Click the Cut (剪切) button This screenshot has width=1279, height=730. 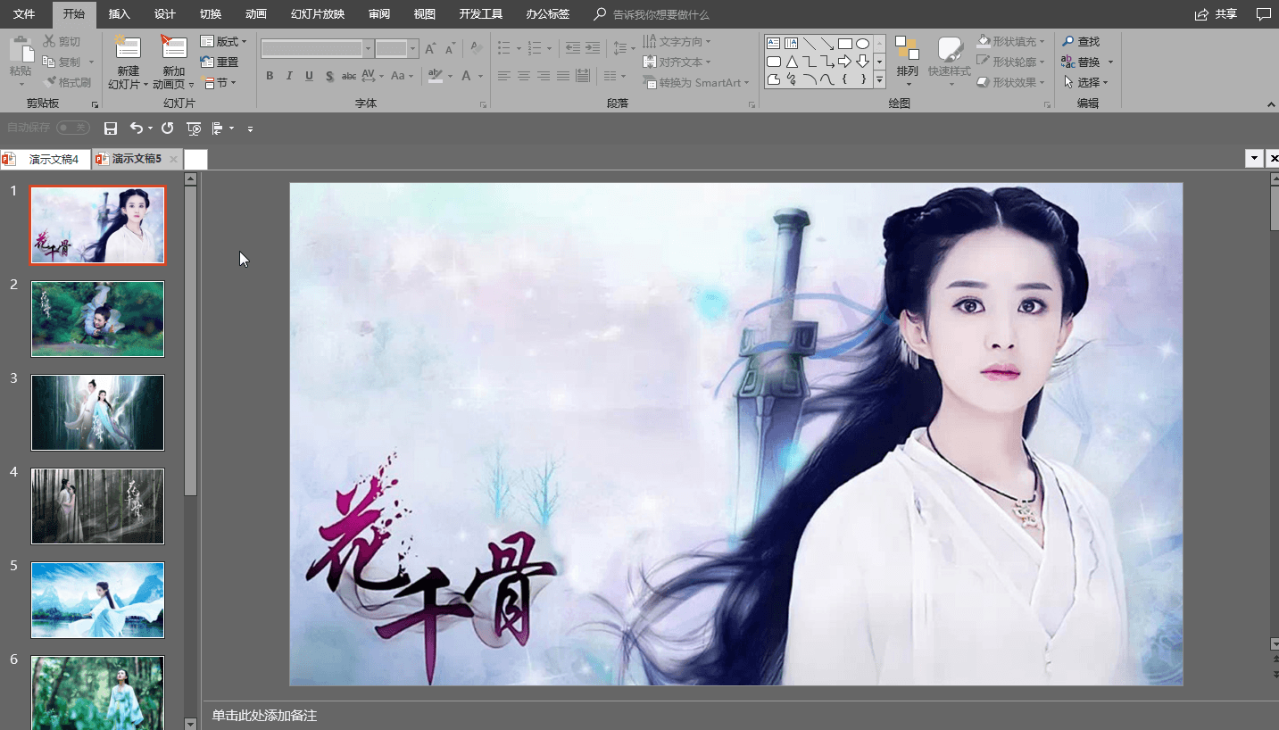[x=62, y=42]
